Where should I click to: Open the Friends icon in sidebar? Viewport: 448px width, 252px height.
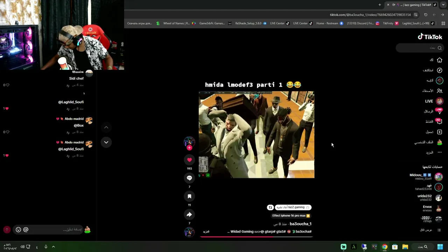[440, 91]
